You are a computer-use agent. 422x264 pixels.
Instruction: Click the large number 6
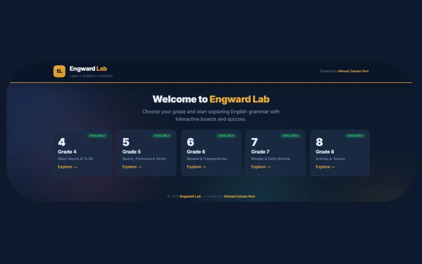pos(190,142)
